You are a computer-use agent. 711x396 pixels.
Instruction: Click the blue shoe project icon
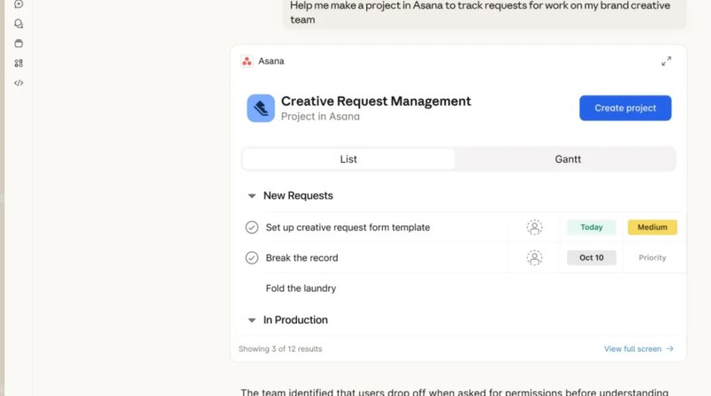(x=260, y=108)
